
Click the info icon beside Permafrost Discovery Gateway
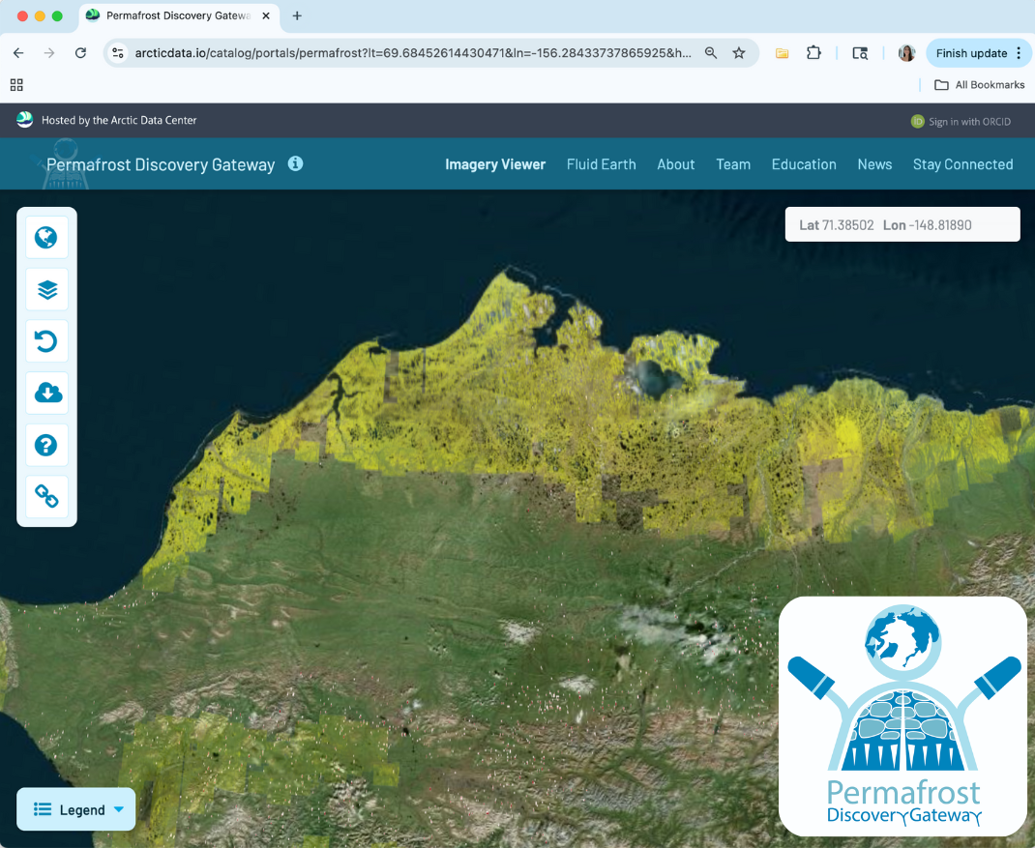tap(296, 163)
